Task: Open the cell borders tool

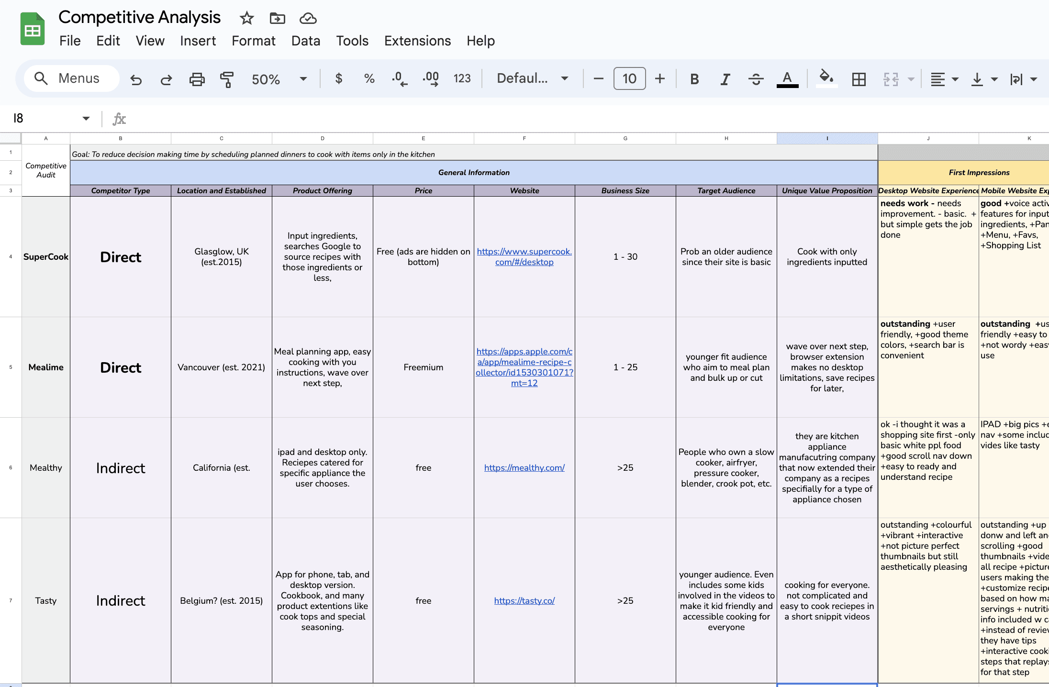Action: tap(859, 79)
